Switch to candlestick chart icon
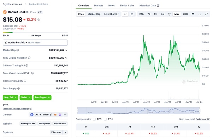The height and width of the screenshot is (138, 212). pos(132,14)
